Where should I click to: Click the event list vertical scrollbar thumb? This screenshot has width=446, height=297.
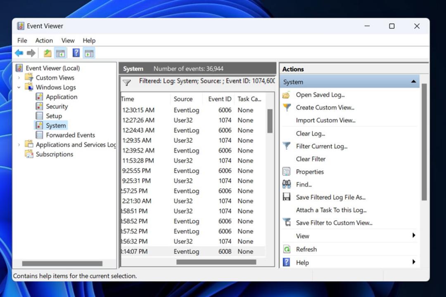(x=270, y=121)
